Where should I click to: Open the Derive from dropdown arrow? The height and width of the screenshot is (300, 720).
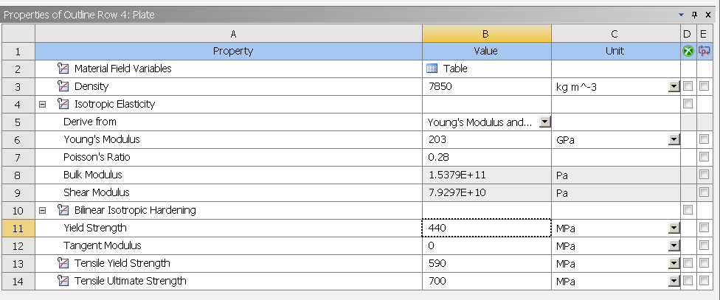[x=544, y=122]
